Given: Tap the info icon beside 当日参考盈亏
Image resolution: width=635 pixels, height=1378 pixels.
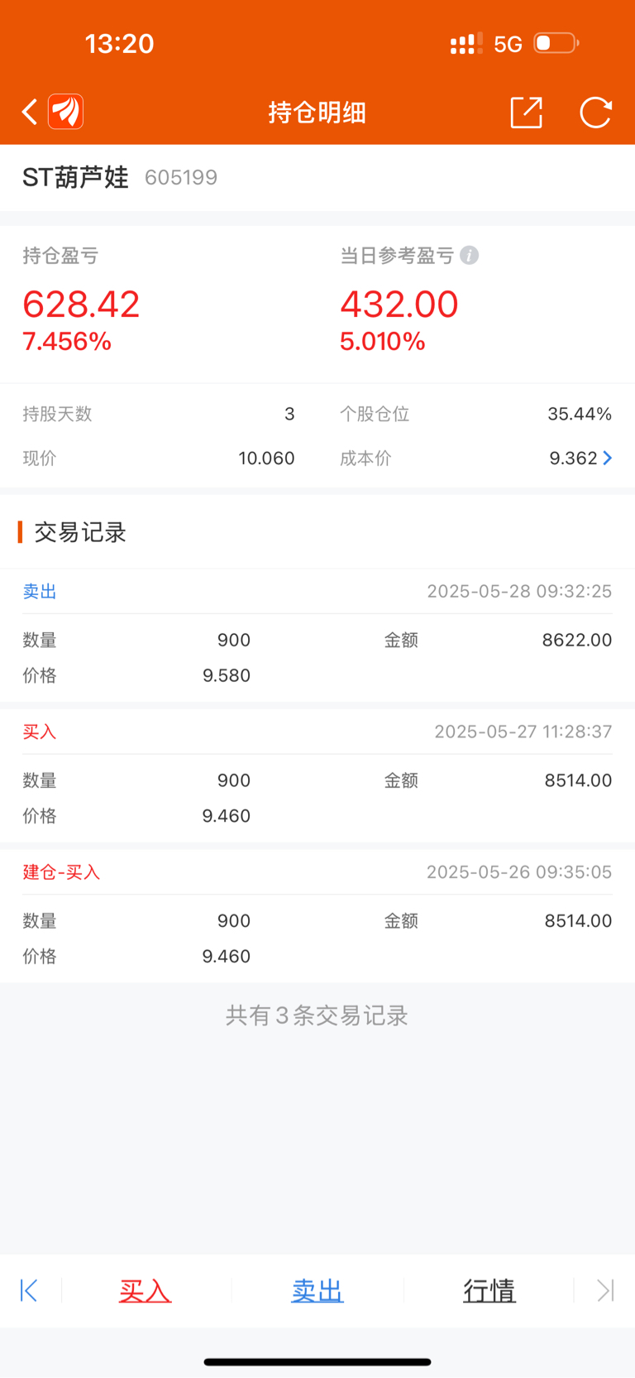Looking at the screenshot, I should 470,255.
